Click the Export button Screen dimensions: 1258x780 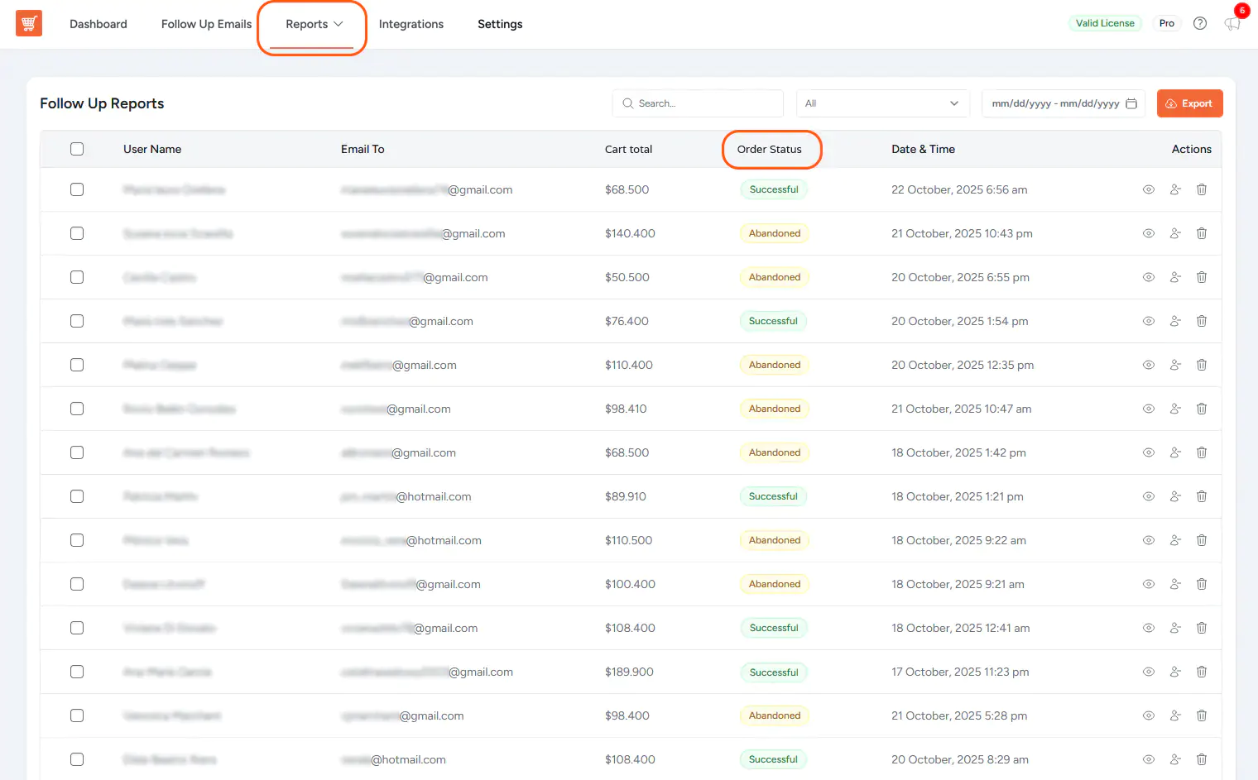coord(1189,103)
